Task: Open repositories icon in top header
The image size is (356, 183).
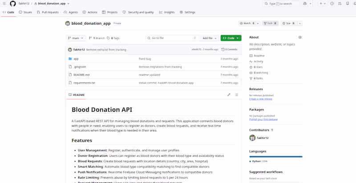Action: (348, 4)
